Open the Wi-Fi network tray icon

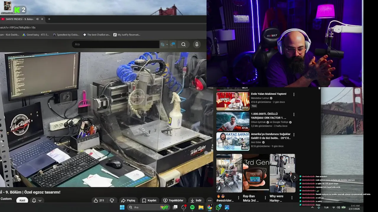[x=334, y=207]
